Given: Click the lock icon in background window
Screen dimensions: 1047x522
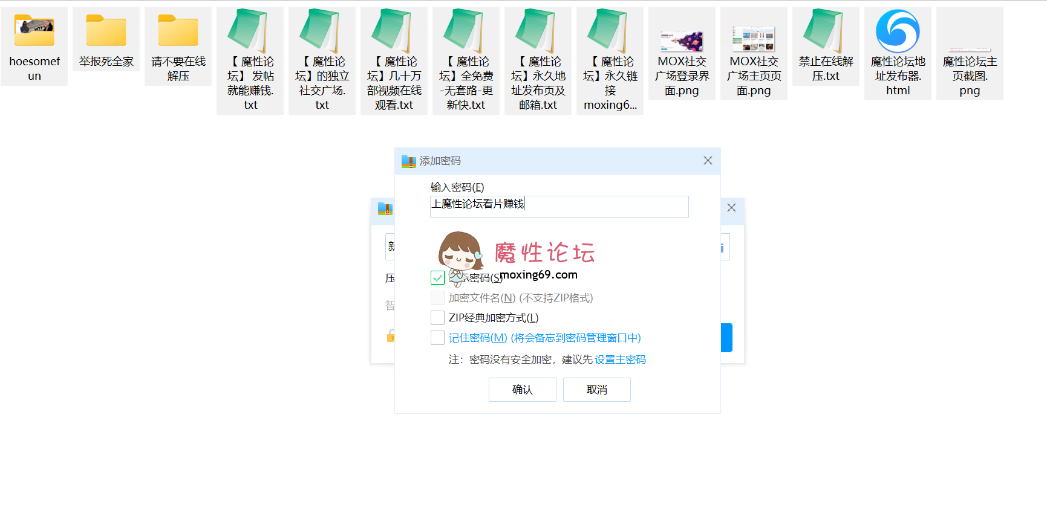Looking at the screenshot, I should [391, 335].
